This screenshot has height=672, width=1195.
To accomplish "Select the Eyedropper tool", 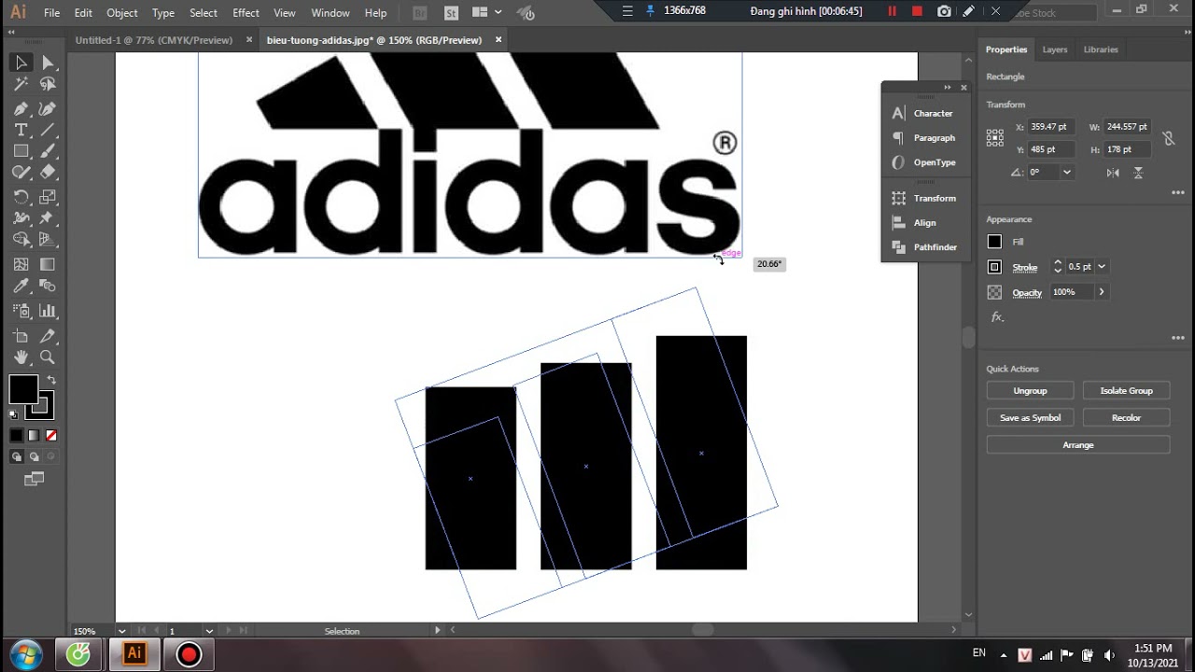I will tap(21, 286).
